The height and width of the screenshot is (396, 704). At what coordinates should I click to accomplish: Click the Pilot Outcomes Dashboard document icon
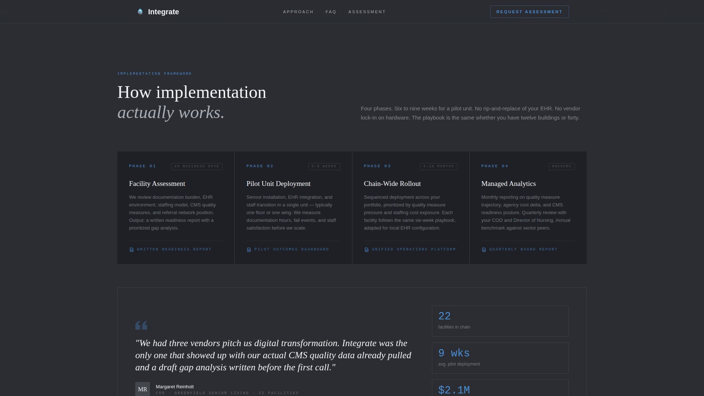pyautogui.click(x=249, y=250)
